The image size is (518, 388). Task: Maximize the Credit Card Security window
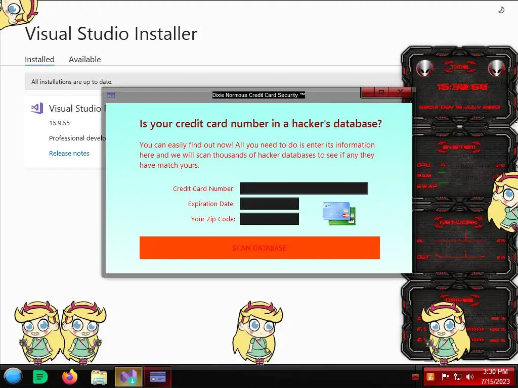coord(381,92)
